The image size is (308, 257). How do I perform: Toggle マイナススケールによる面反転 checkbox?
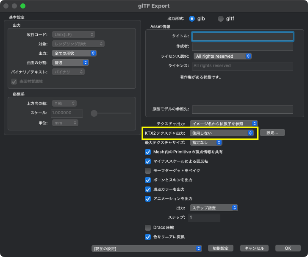(148, 161)
